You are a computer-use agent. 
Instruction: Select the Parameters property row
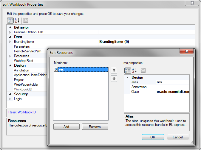click(x=30, y=46)
